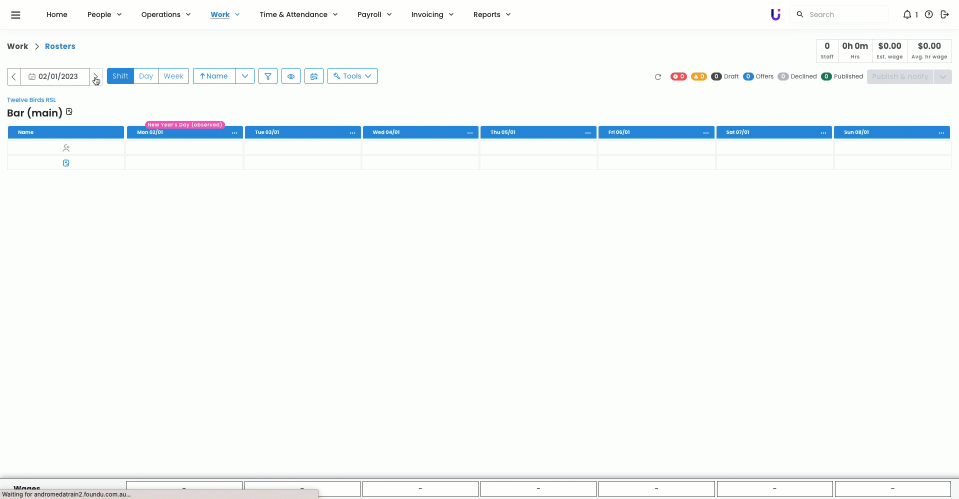Click the notifications bell icon

point(907,14)
